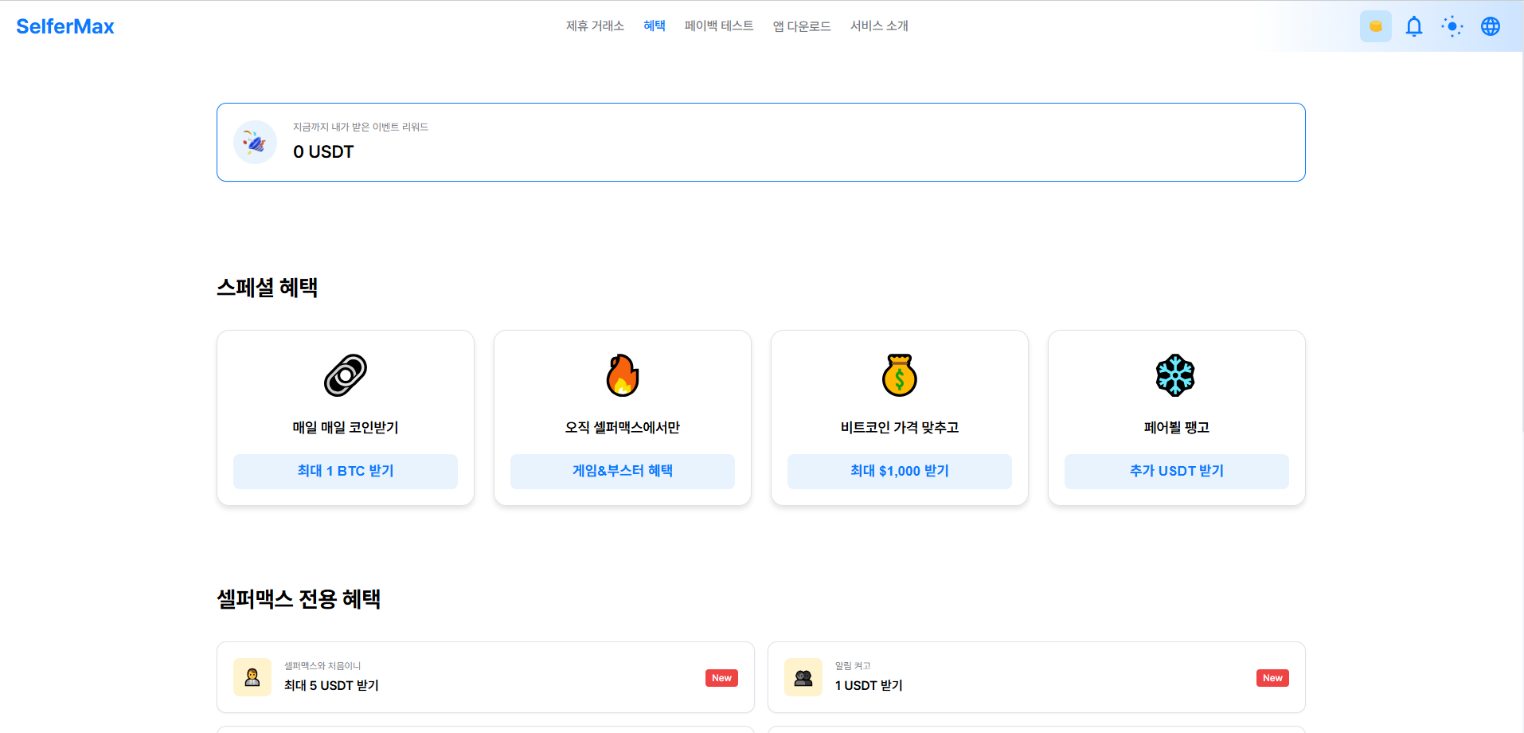The height and width of the screenshot is (733, 1524).
Task: Open the 최대 5 USDT 받기 benefit row
Action: tap(485, 677)
